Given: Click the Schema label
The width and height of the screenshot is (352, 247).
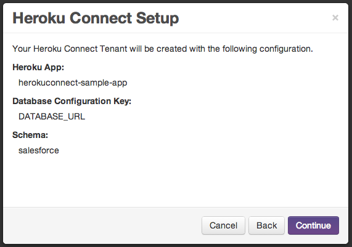Looking at the screenshot, I should click(x=30, y=135).
